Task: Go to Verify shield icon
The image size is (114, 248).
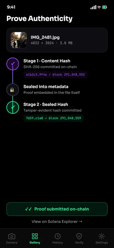Action: [x=79, y=236]
